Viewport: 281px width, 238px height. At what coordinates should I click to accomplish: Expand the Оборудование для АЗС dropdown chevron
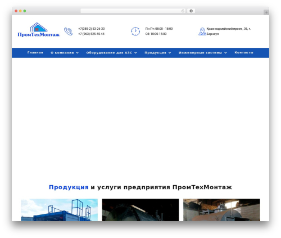135,53
